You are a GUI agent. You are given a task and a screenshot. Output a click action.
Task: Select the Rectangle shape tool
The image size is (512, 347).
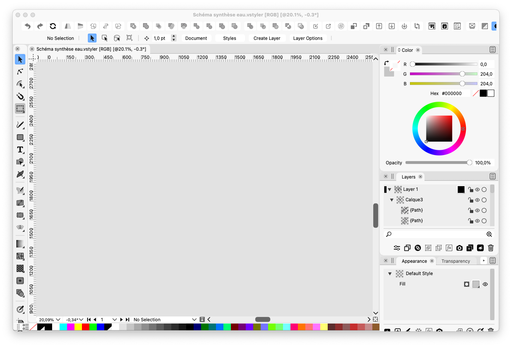[x=20, y=138]
